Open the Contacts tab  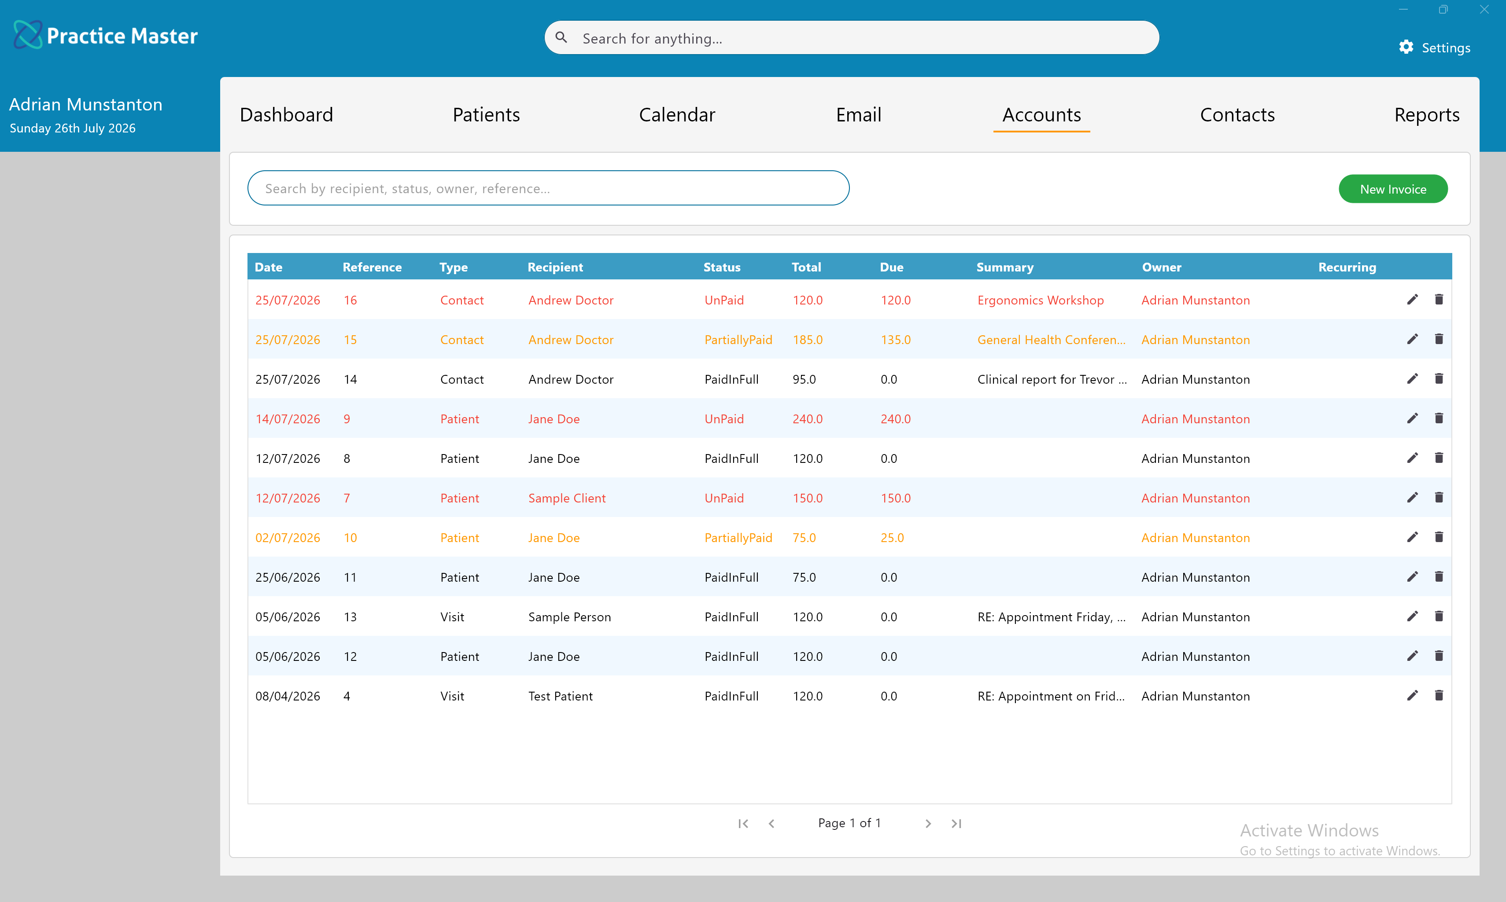(1237, 115)
